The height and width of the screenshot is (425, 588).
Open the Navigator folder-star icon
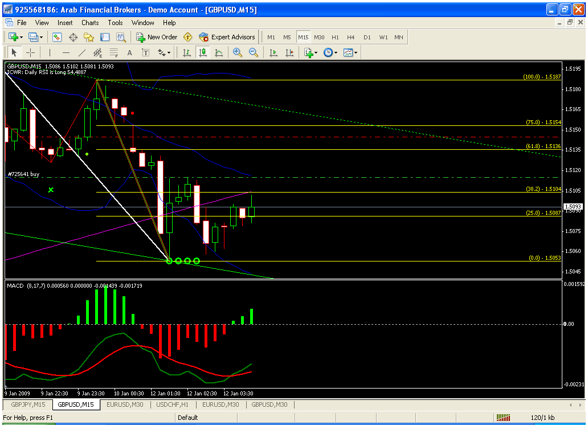89,37
